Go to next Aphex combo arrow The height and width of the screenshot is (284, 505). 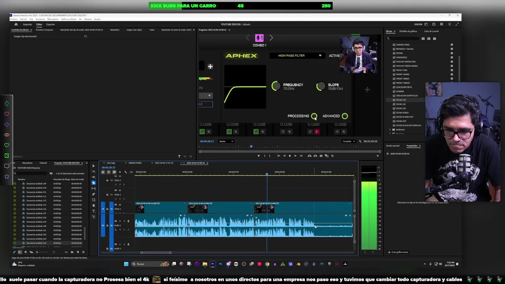click(x=271, y=38)
